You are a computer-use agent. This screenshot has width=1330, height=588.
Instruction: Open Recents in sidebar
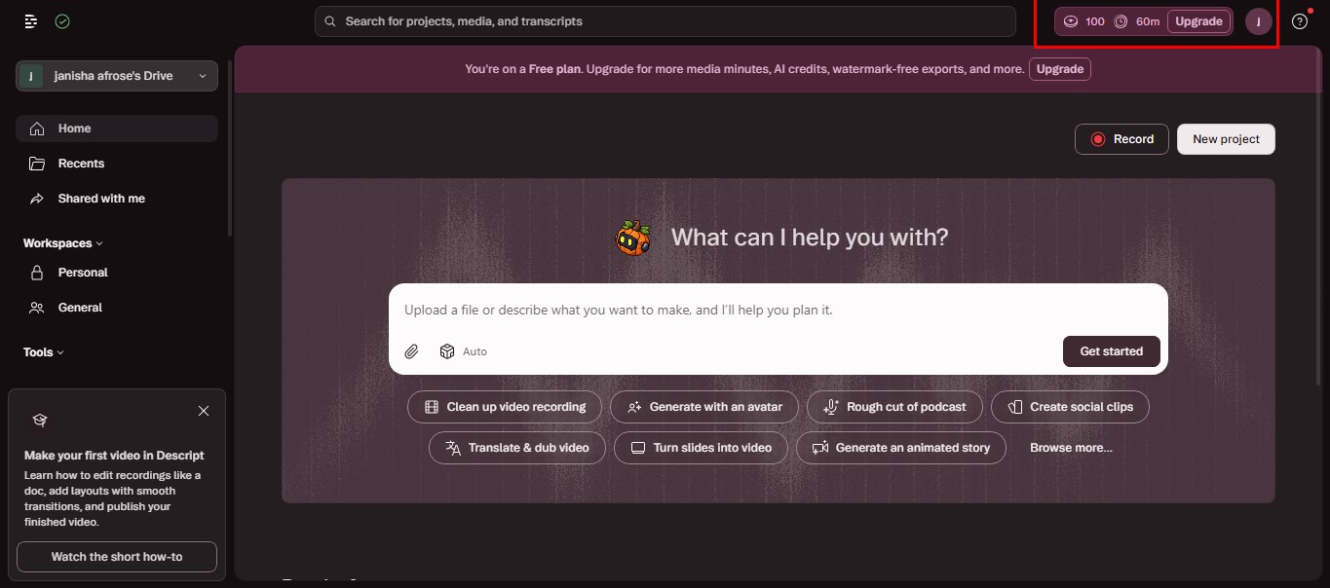pos(117,164)
